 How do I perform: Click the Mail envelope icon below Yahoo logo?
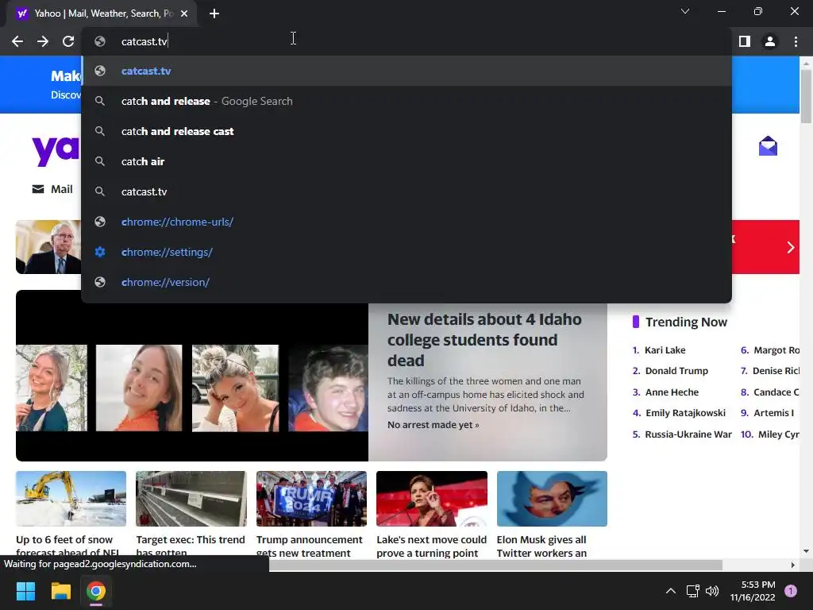pyautogui.click(x=38, y=189)
